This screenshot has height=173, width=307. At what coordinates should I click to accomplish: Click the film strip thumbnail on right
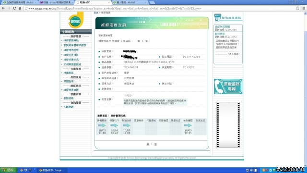point(228,125)
